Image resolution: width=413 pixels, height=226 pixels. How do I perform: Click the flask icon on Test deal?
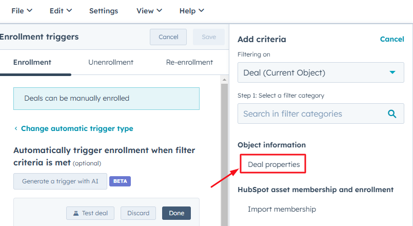pos(75,213)
